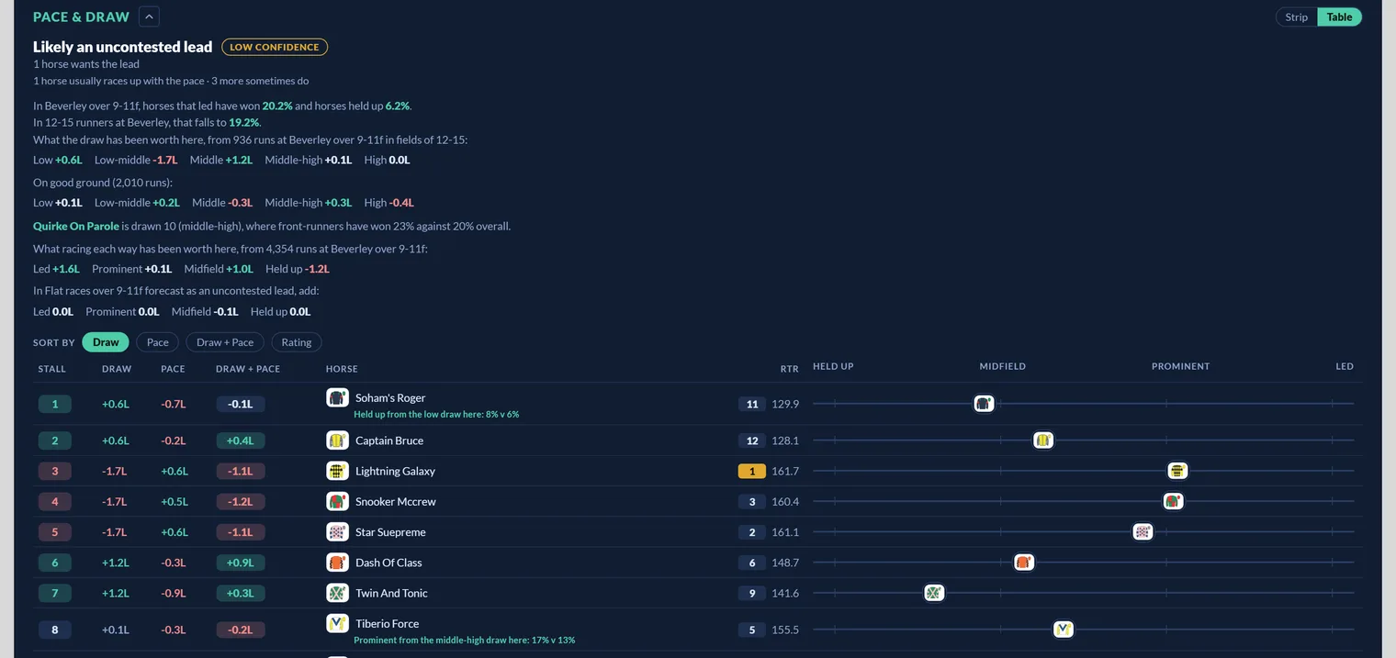Click Lightning Galaxy's gold RTR rank badge

click(x=752, y=471)
